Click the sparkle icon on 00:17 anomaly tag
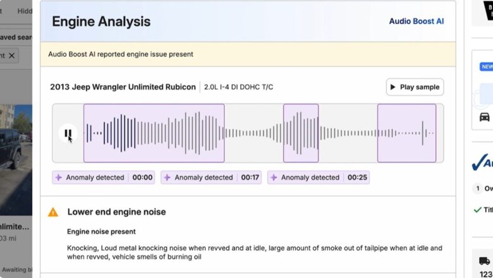 point(167,178)
